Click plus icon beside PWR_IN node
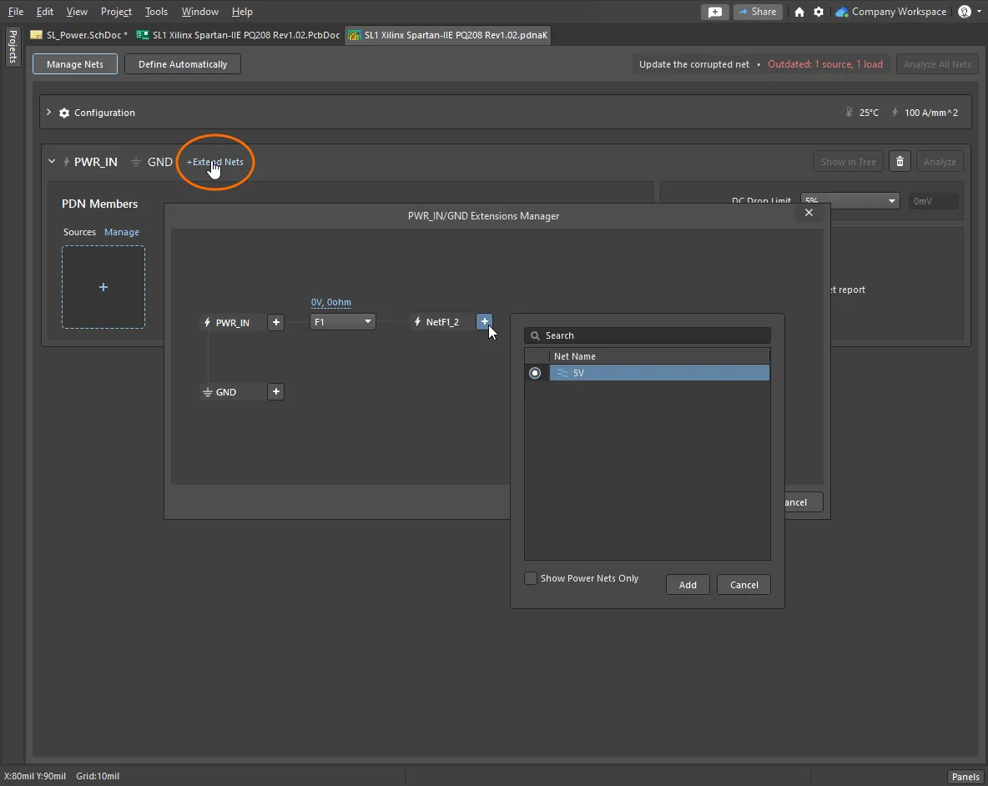Image resolution: width=988 pixels, height=786 pixels. point(276,322)
